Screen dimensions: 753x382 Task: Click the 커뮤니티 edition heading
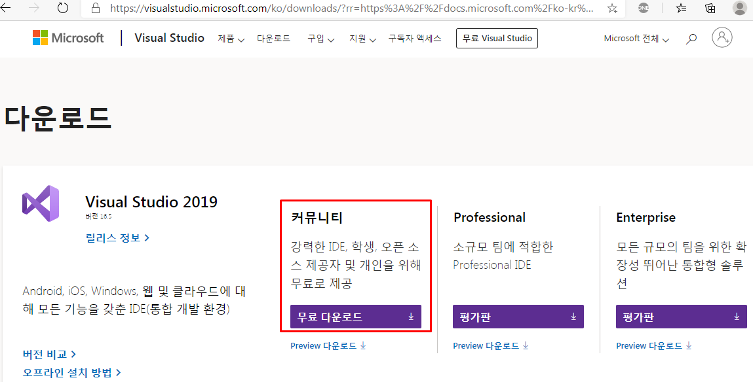317,218
